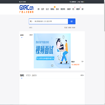Click the top bar link with the phone icon
The height and width of the screenshot is (105, 105).
coord(78,2)
